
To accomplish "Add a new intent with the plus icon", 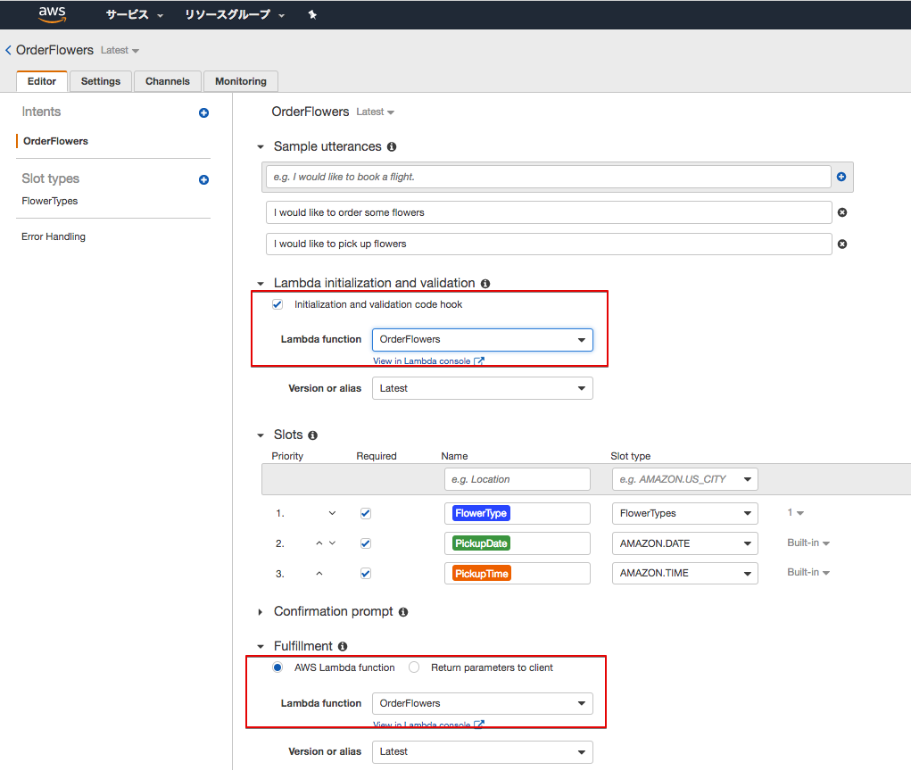I will coord(203,112).
